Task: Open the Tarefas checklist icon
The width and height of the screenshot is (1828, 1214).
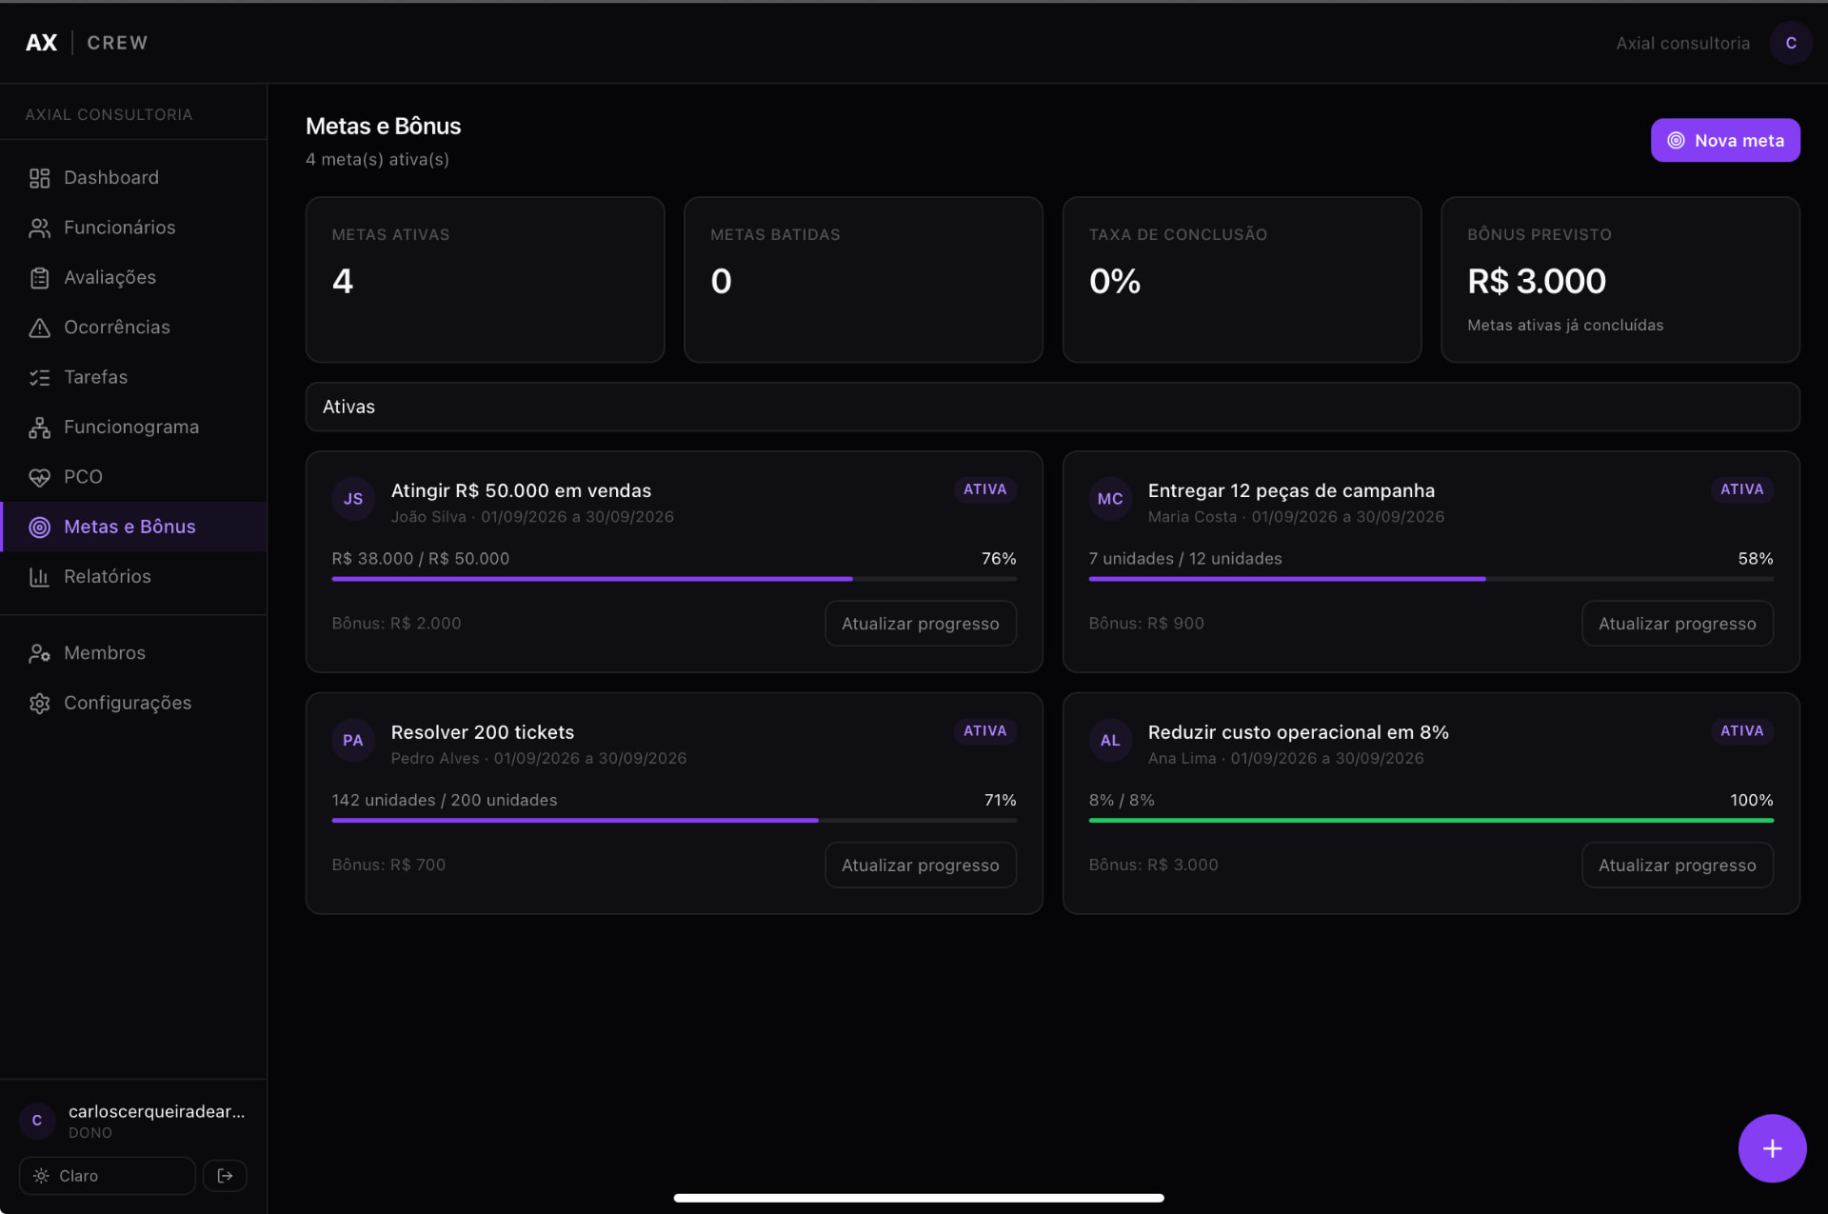Action: tap(39, 377)
